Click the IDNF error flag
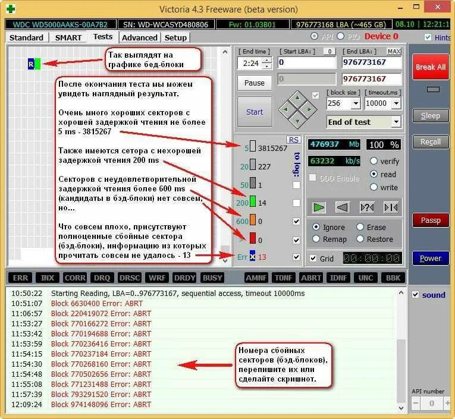The image size is (455, 419). (x=338, y=278)
